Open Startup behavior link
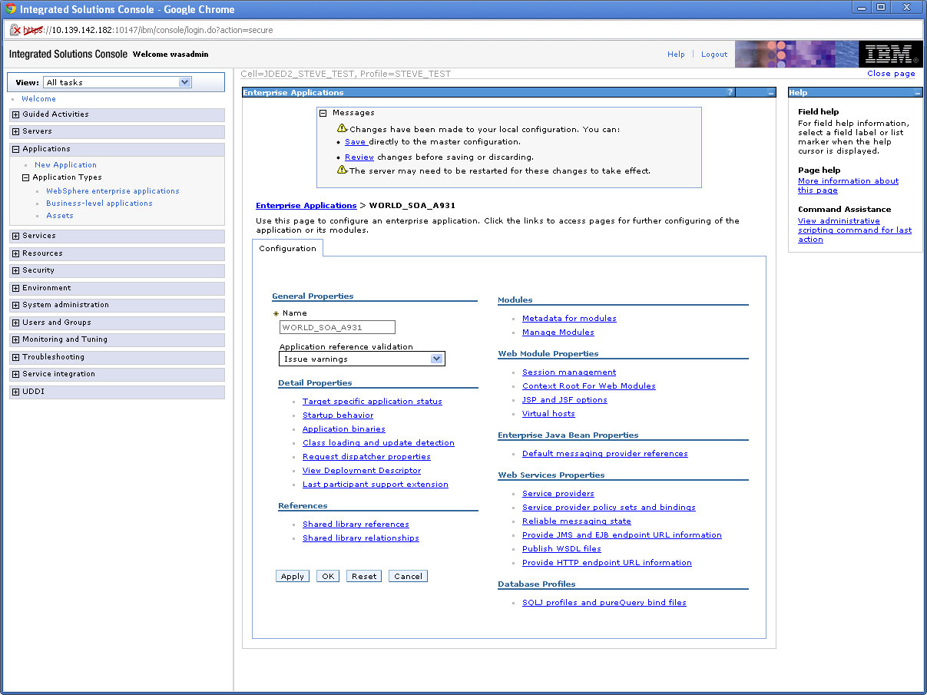The width and height of the screenshot is (927, 695). tap(338, 415)
